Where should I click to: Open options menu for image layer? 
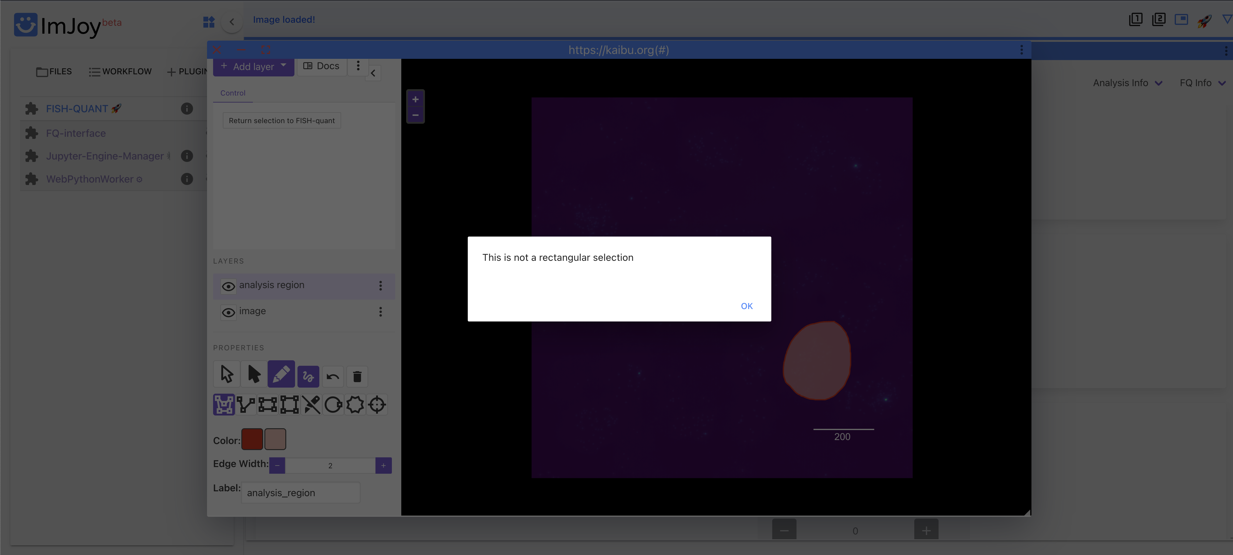coord(381,312)
